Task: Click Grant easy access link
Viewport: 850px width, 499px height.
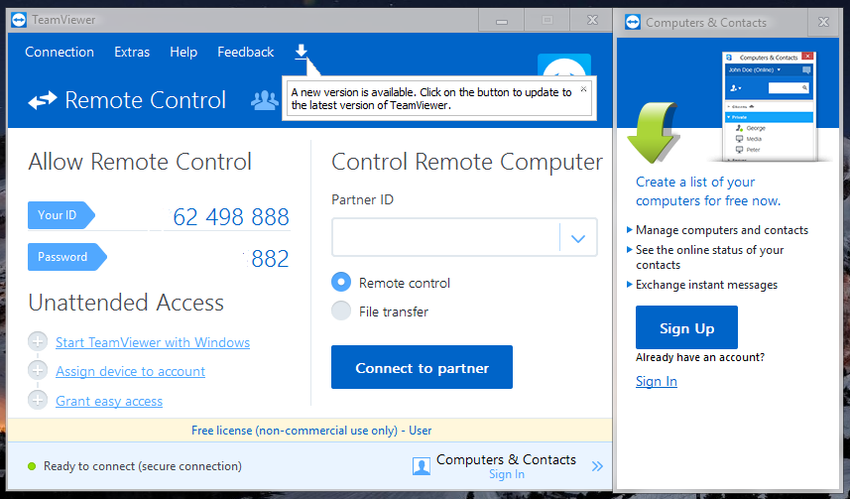Action: pos(109,401)
